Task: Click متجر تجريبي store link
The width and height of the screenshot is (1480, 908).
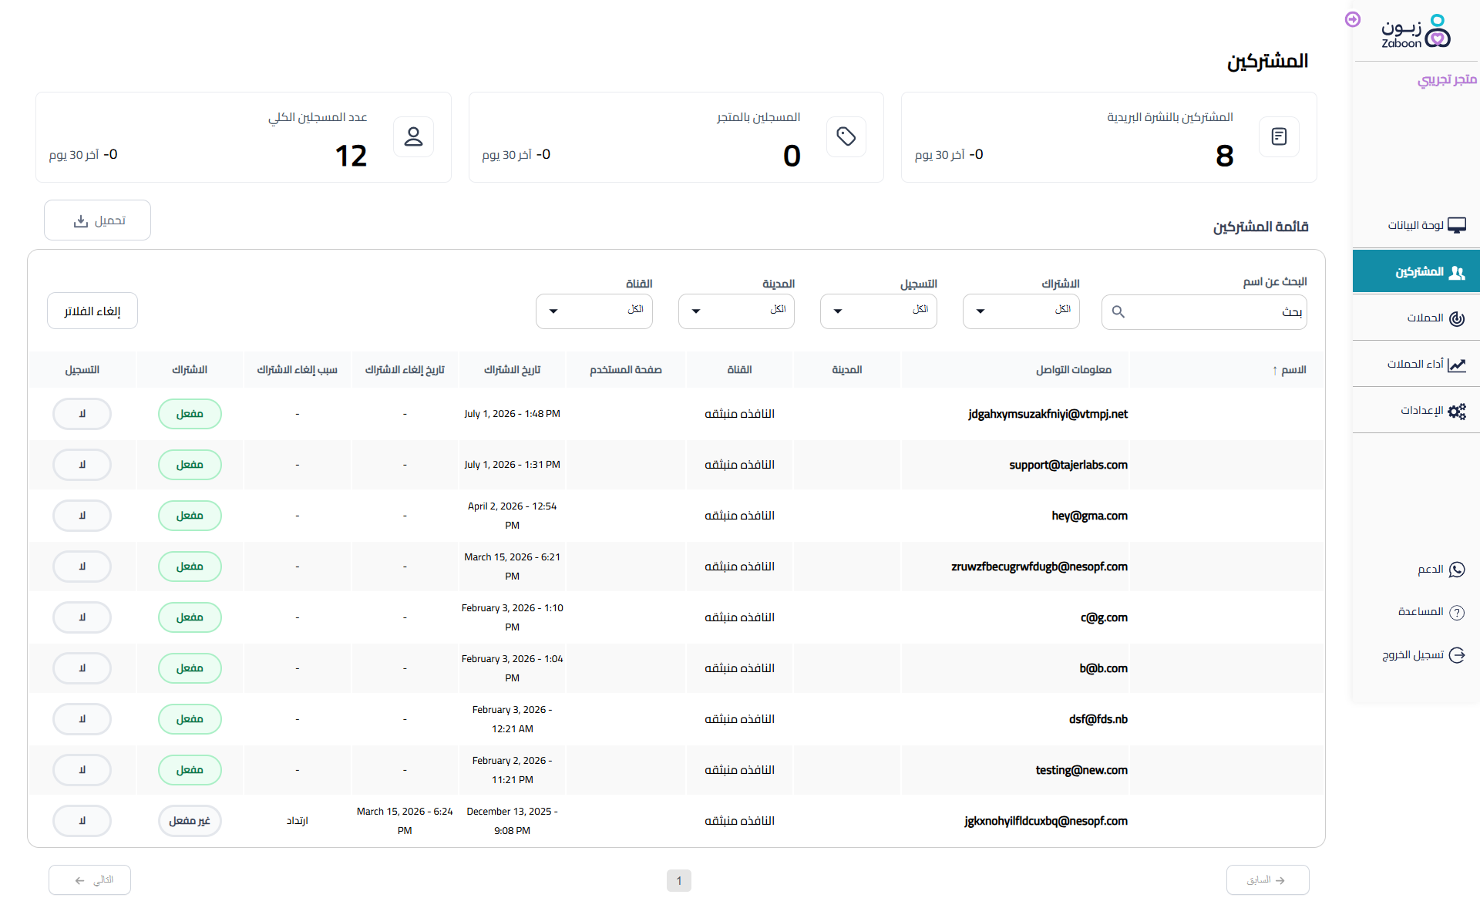Action: point(1447,79)
